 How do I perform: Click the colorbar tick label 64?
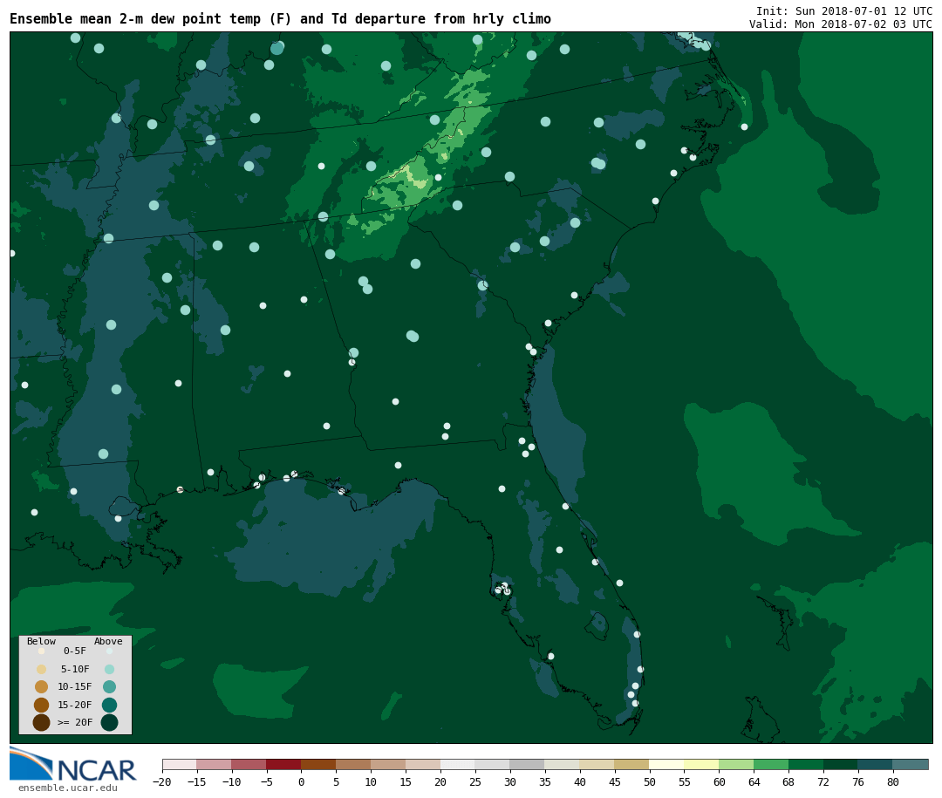tap(754, 781)
